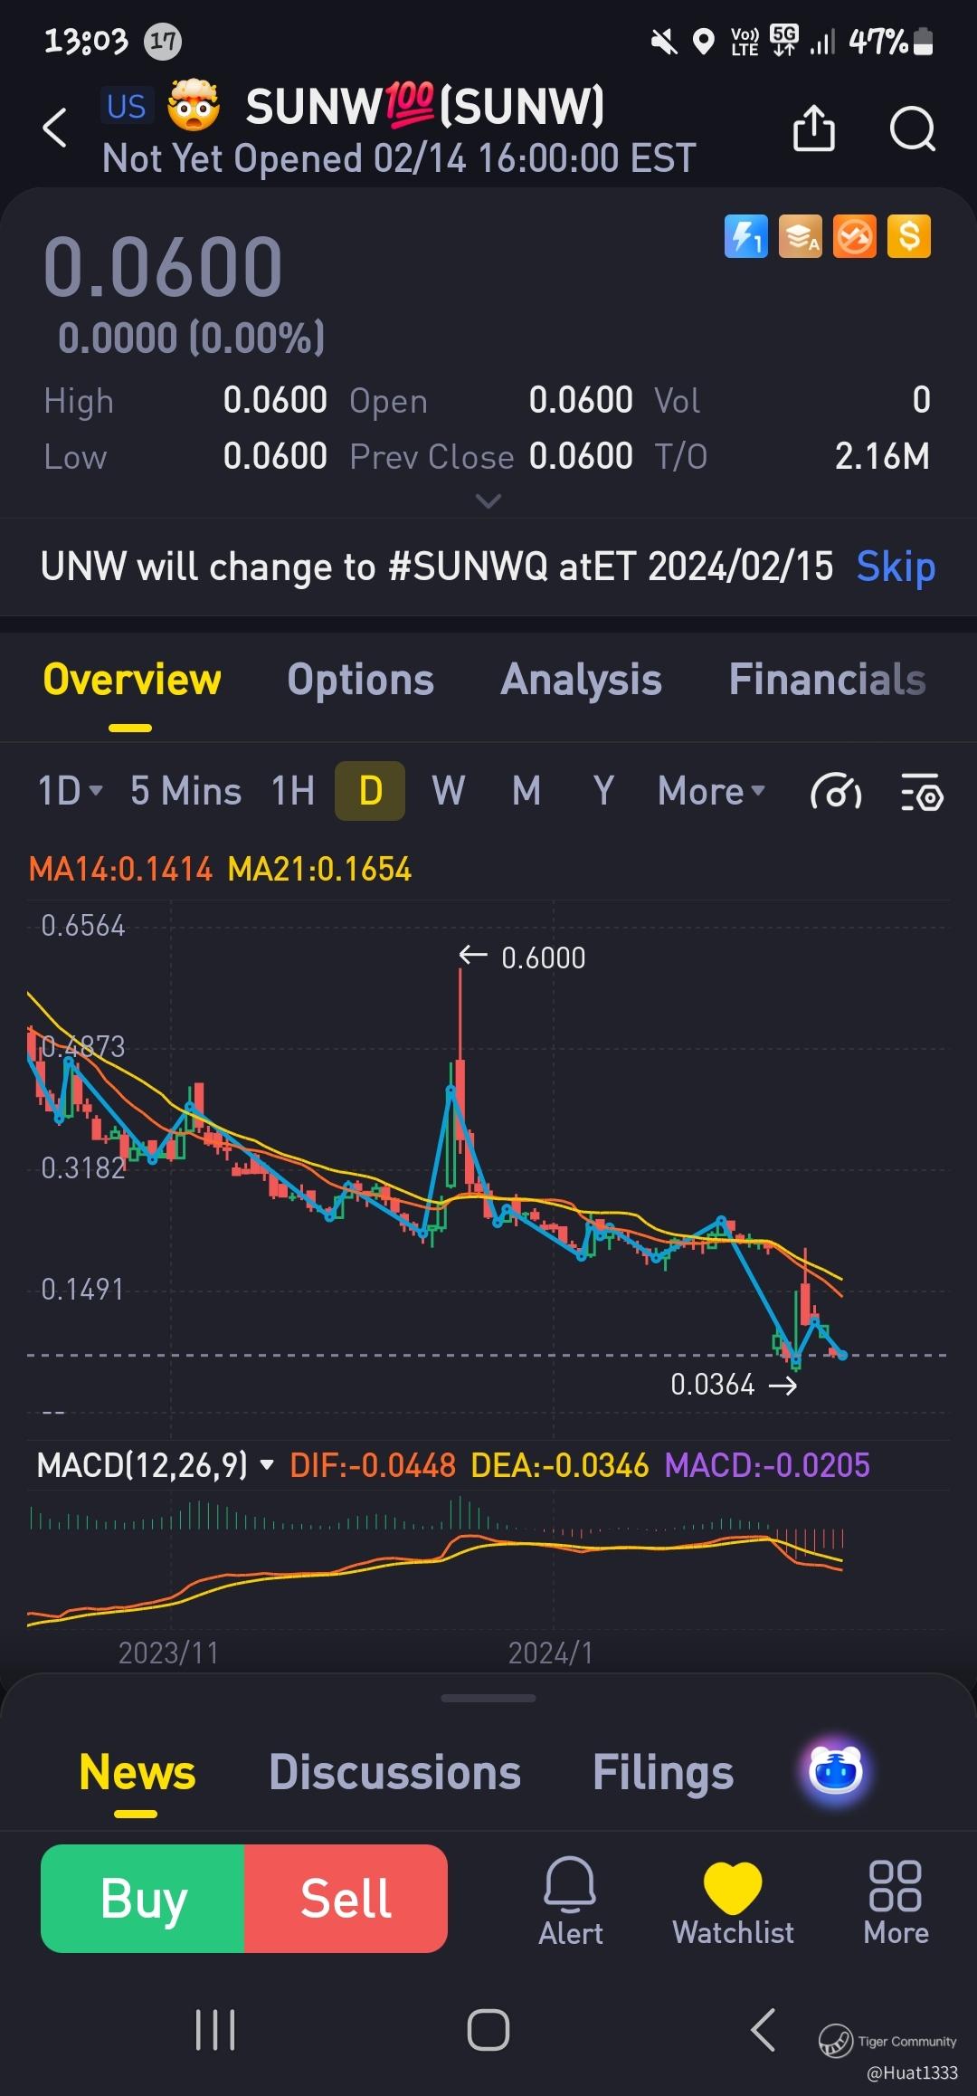Expand quote details chevron under Prev Close
The height and width of the screenshot is (2096, 977).
pos(488,501)
